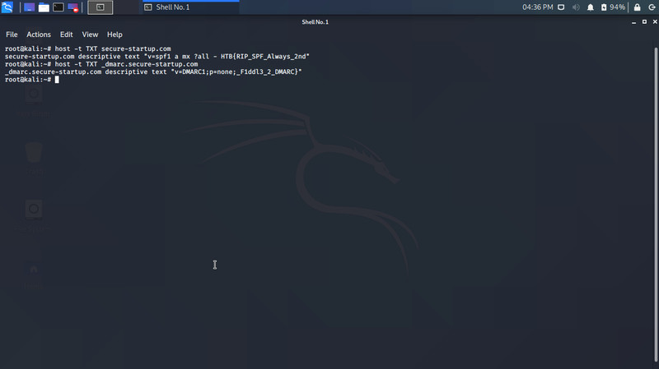The image size is (659, 369).
Task: Click the show desktop icon in panel
Action: coord(30,7)
